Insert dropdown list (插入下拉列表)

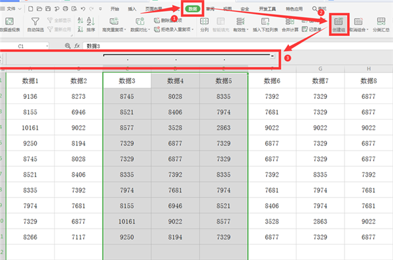[265, 25]
